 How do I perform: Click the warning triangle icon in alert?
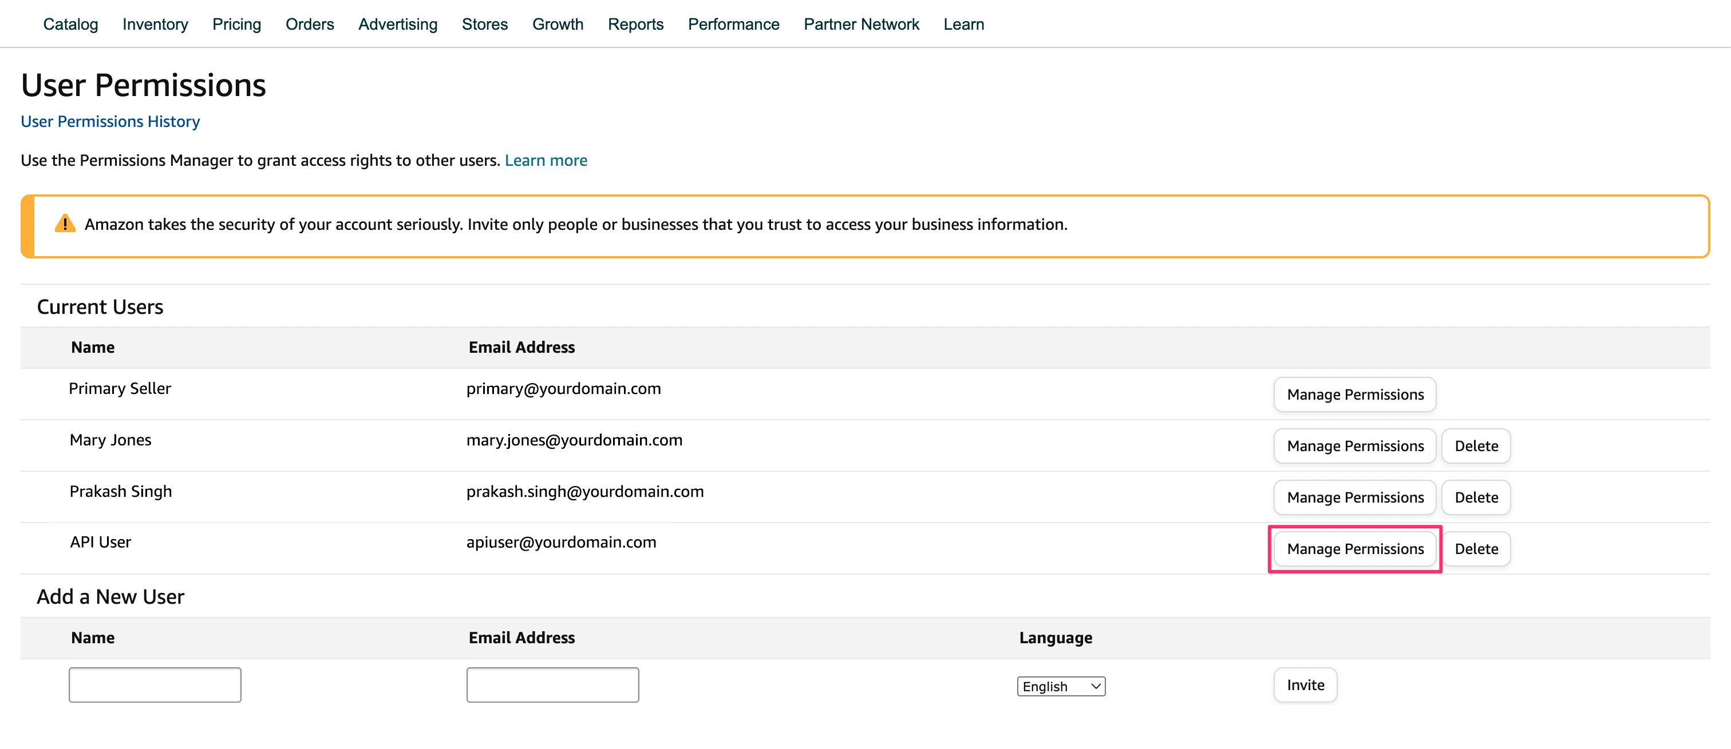tap(65, 224)
